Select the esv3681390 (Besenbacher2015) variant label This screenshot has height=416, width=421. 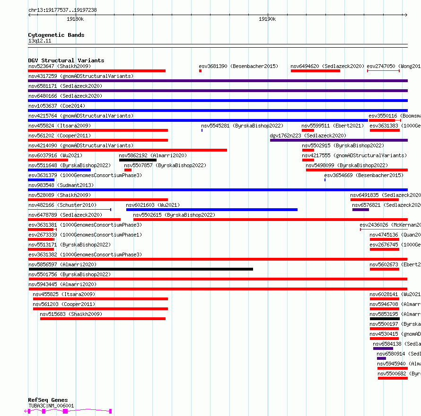238,66
